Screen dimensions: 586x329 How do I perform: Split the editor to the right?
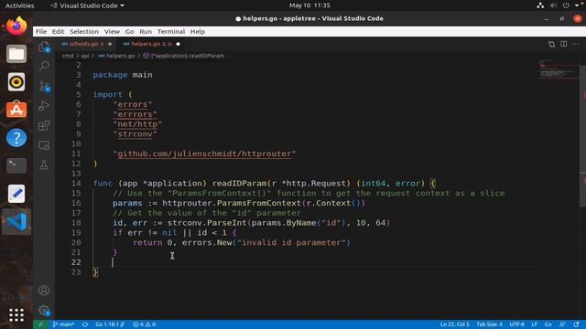pyautogui.click(x=564, y=44)
